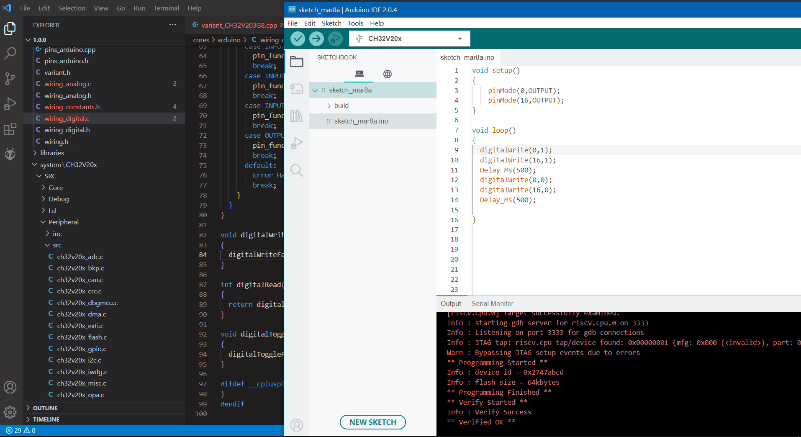The height and width of the screenshot is (437, 801).
Task: Open the Library Manager in Arduino sidebar
Action: [297, 116]
